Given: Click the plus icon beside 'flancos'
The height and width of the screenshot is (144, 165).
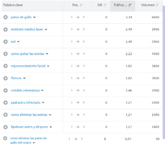Looking at the screenshot, I should [6, 78].
